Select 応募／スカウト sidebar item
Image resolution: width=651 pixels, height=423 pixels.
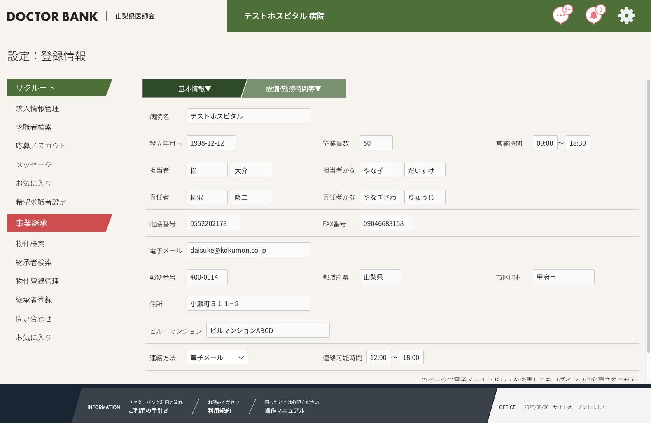click(41, 146)
